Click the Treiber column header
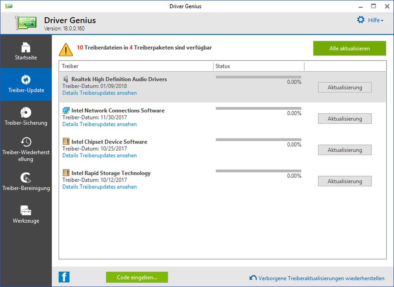This screenshot has width=394, height=287. [136, 66]
